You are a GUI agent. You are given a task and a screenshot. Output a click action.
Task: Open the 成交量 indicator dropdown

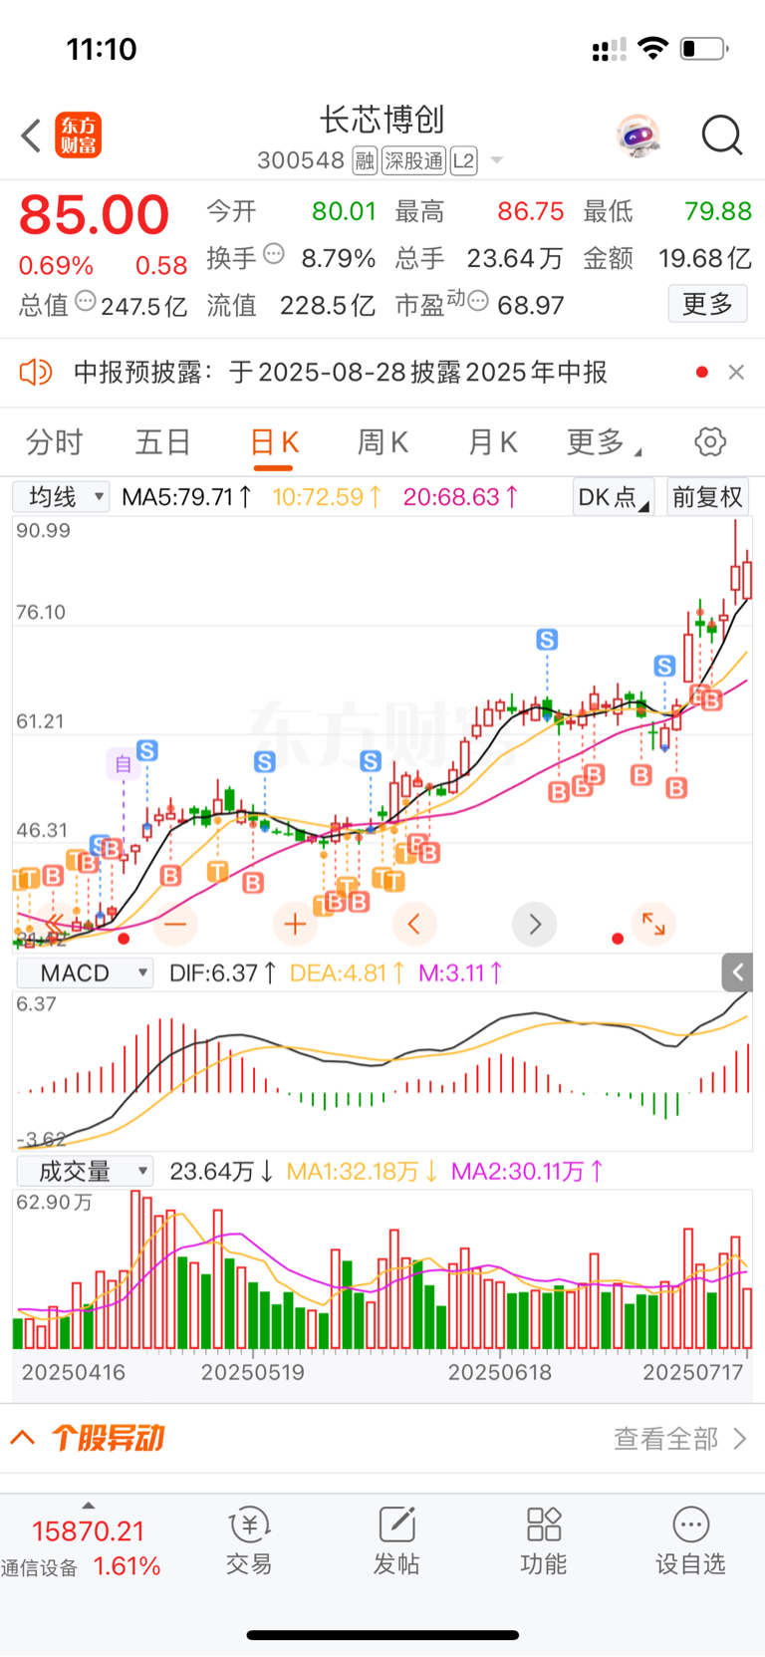point(84,1172)
